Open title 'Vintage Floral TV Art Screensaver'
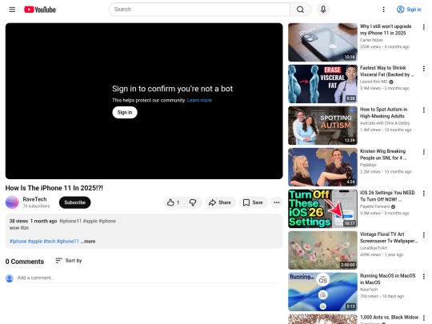 [x=389, y=238]
